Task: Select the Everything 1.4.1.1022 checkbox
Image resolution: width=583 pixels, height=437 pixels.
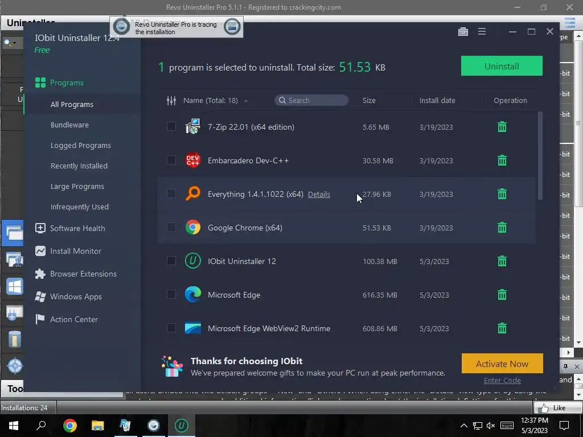Action: point(171,194)
